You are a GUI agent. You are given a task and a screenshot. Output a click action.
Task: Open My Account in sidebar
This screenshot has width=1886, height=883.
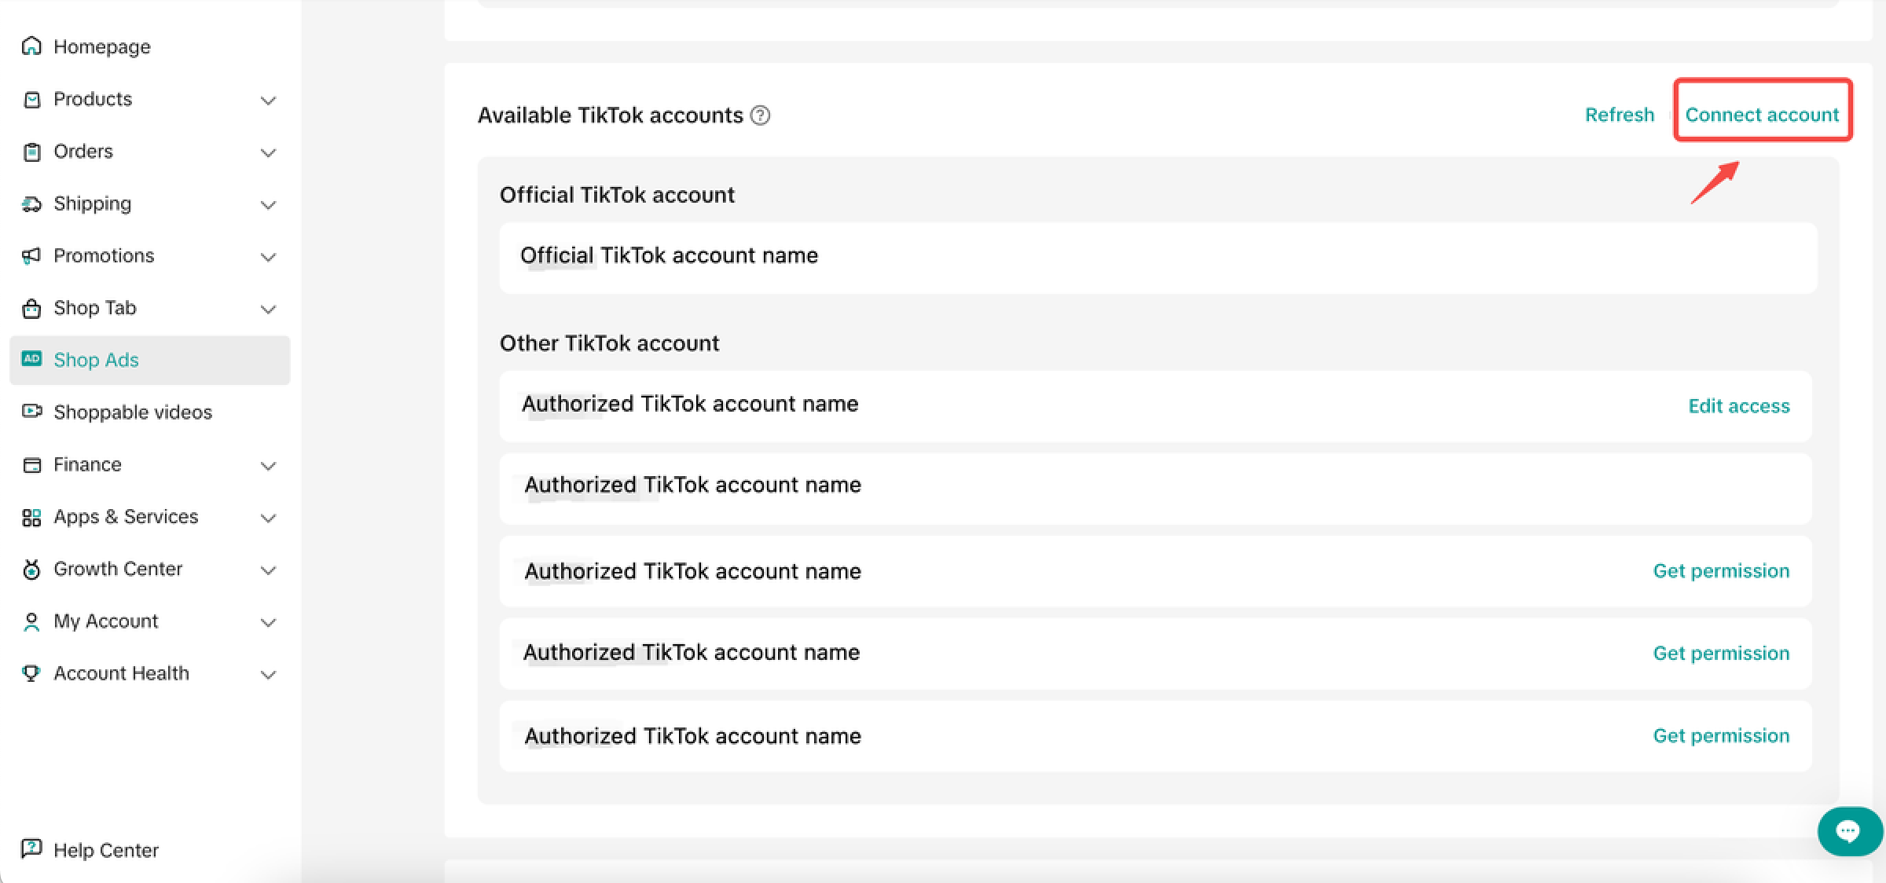pyautogui.click(x=106, y=621)
